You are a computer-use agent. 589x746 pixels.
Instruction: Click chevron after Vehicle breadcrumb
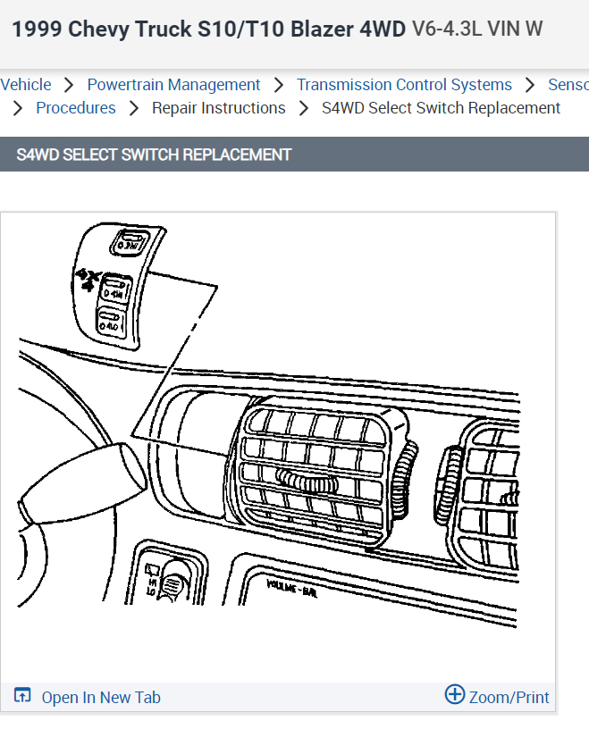69,85
